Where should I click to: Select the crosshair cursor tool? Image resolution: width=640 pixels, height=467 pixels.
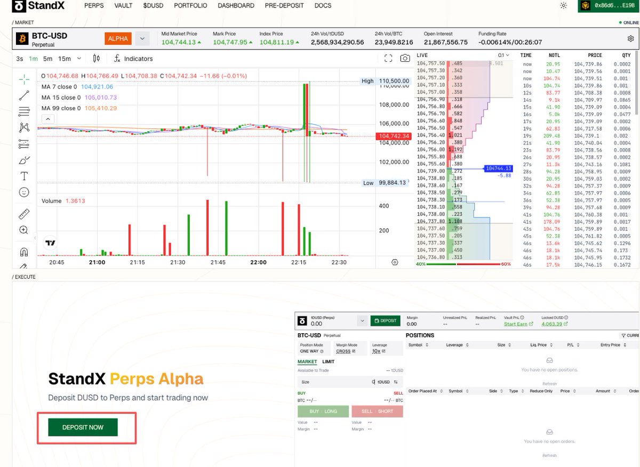(24, 79)
